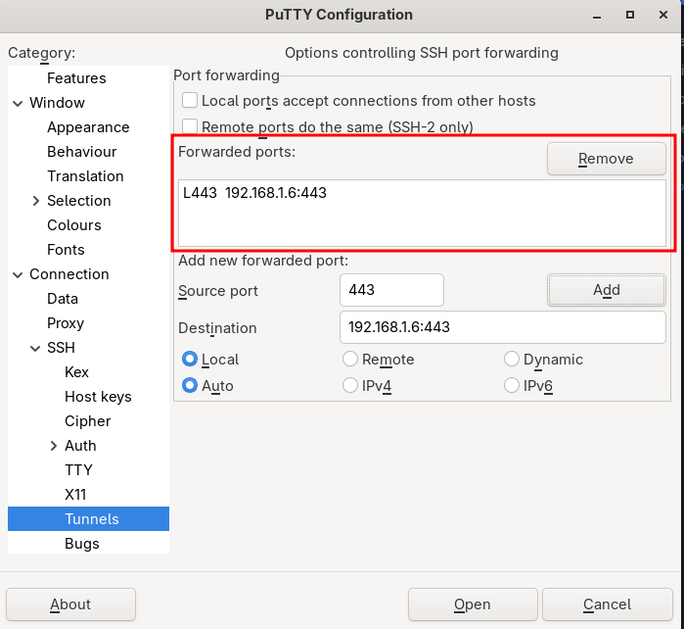Open the Selection settings
Image resolution: width=684 pixels, height=629 pixels.
coord(79,201)
